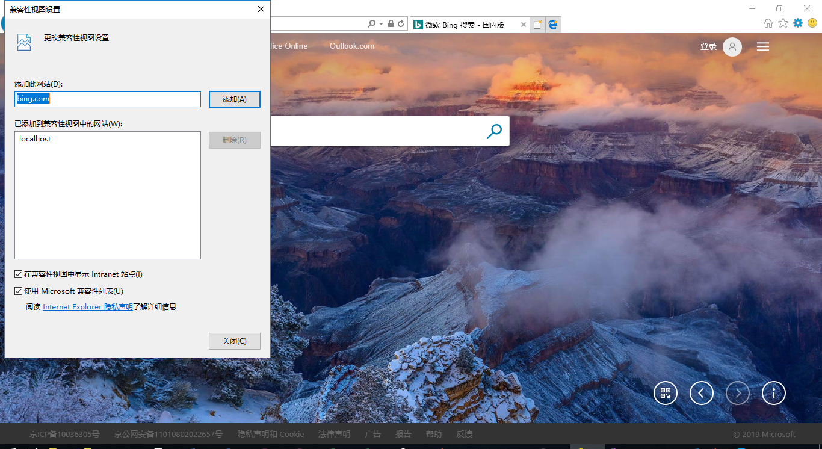
Task: Send a smiley feedback using the smiley icon
Action: [813, 23]
